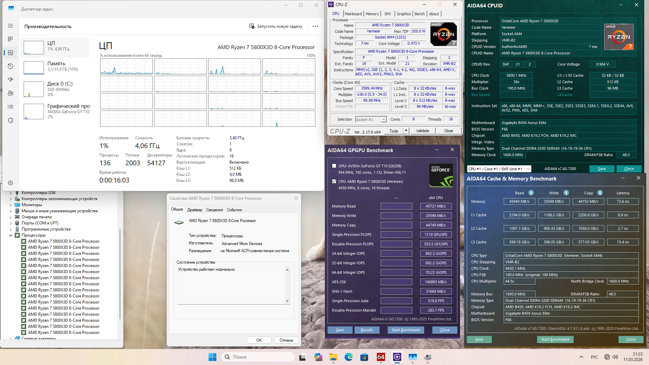Click the GeForce logo in AIDA64 GPGPU Benchmark

tap(441, 175)
